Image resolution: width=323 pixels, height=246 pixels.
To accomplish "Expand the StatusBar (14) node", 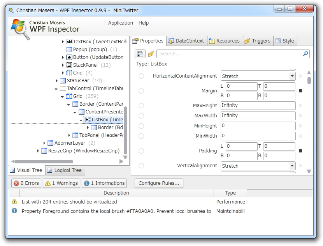I will (x=57, y=81).
